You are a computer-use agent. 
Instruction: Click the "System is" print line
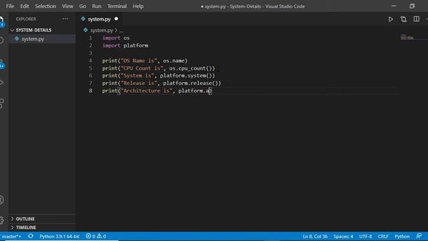click(x=158, y=76)
